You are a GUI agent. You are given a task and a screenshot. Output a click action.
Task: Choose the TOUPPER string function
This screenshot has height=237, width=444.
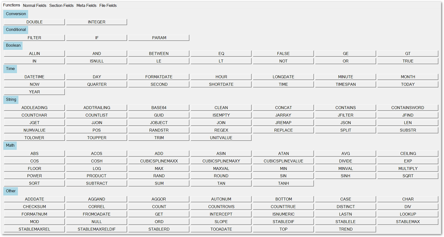click(97, 138)
